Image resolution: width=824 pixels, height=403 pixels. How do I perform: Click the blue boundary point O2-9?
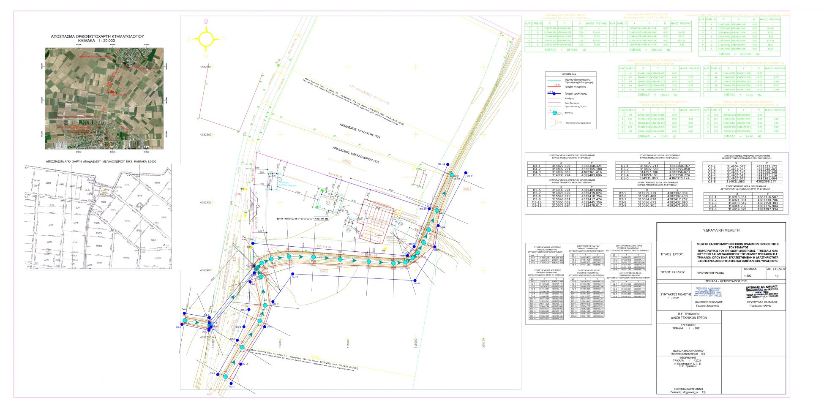click(465, 173)
